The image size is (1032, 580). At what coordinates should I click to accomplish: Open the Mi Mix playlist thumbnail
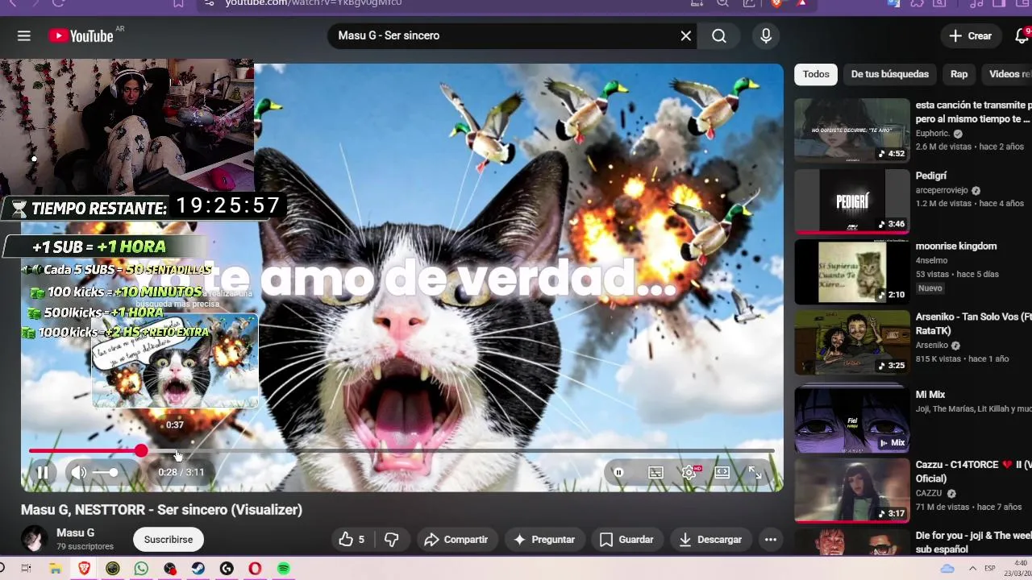(x=852, y=419)
